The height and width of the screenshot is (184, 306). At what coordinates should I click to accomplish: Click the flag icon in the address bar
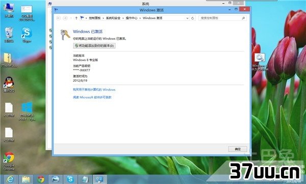click(x=82, y=18)
